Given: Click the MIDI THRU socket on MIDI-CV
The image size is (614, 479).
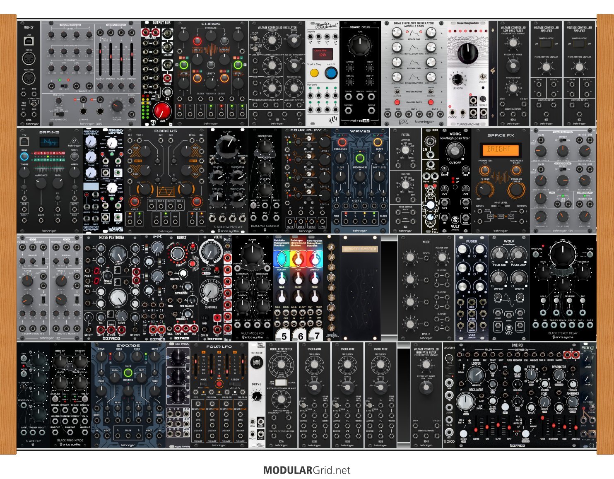Looking at the screenshot, I should [x=29, y=79].
